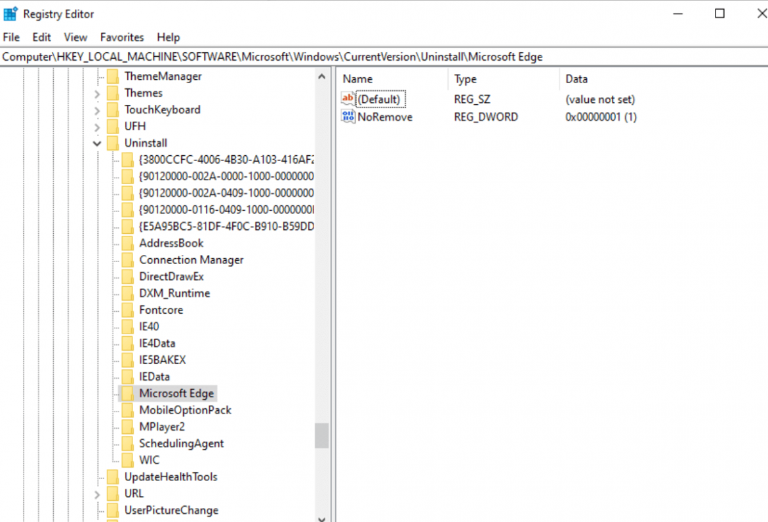Select the Uninstall folder icon
The height and width of the screenshot is (522, 768).
[113, 142]
